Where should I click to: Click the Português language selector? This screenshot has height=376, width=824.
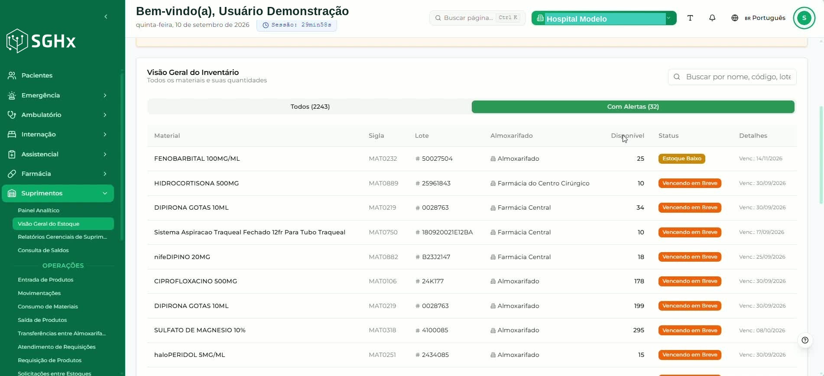coord(765,18)
